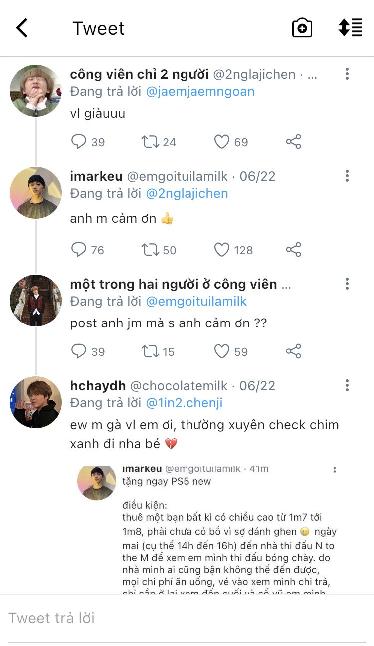
Task: Open more options for 2nglajichen's tweet
Action: click(347, 74)
